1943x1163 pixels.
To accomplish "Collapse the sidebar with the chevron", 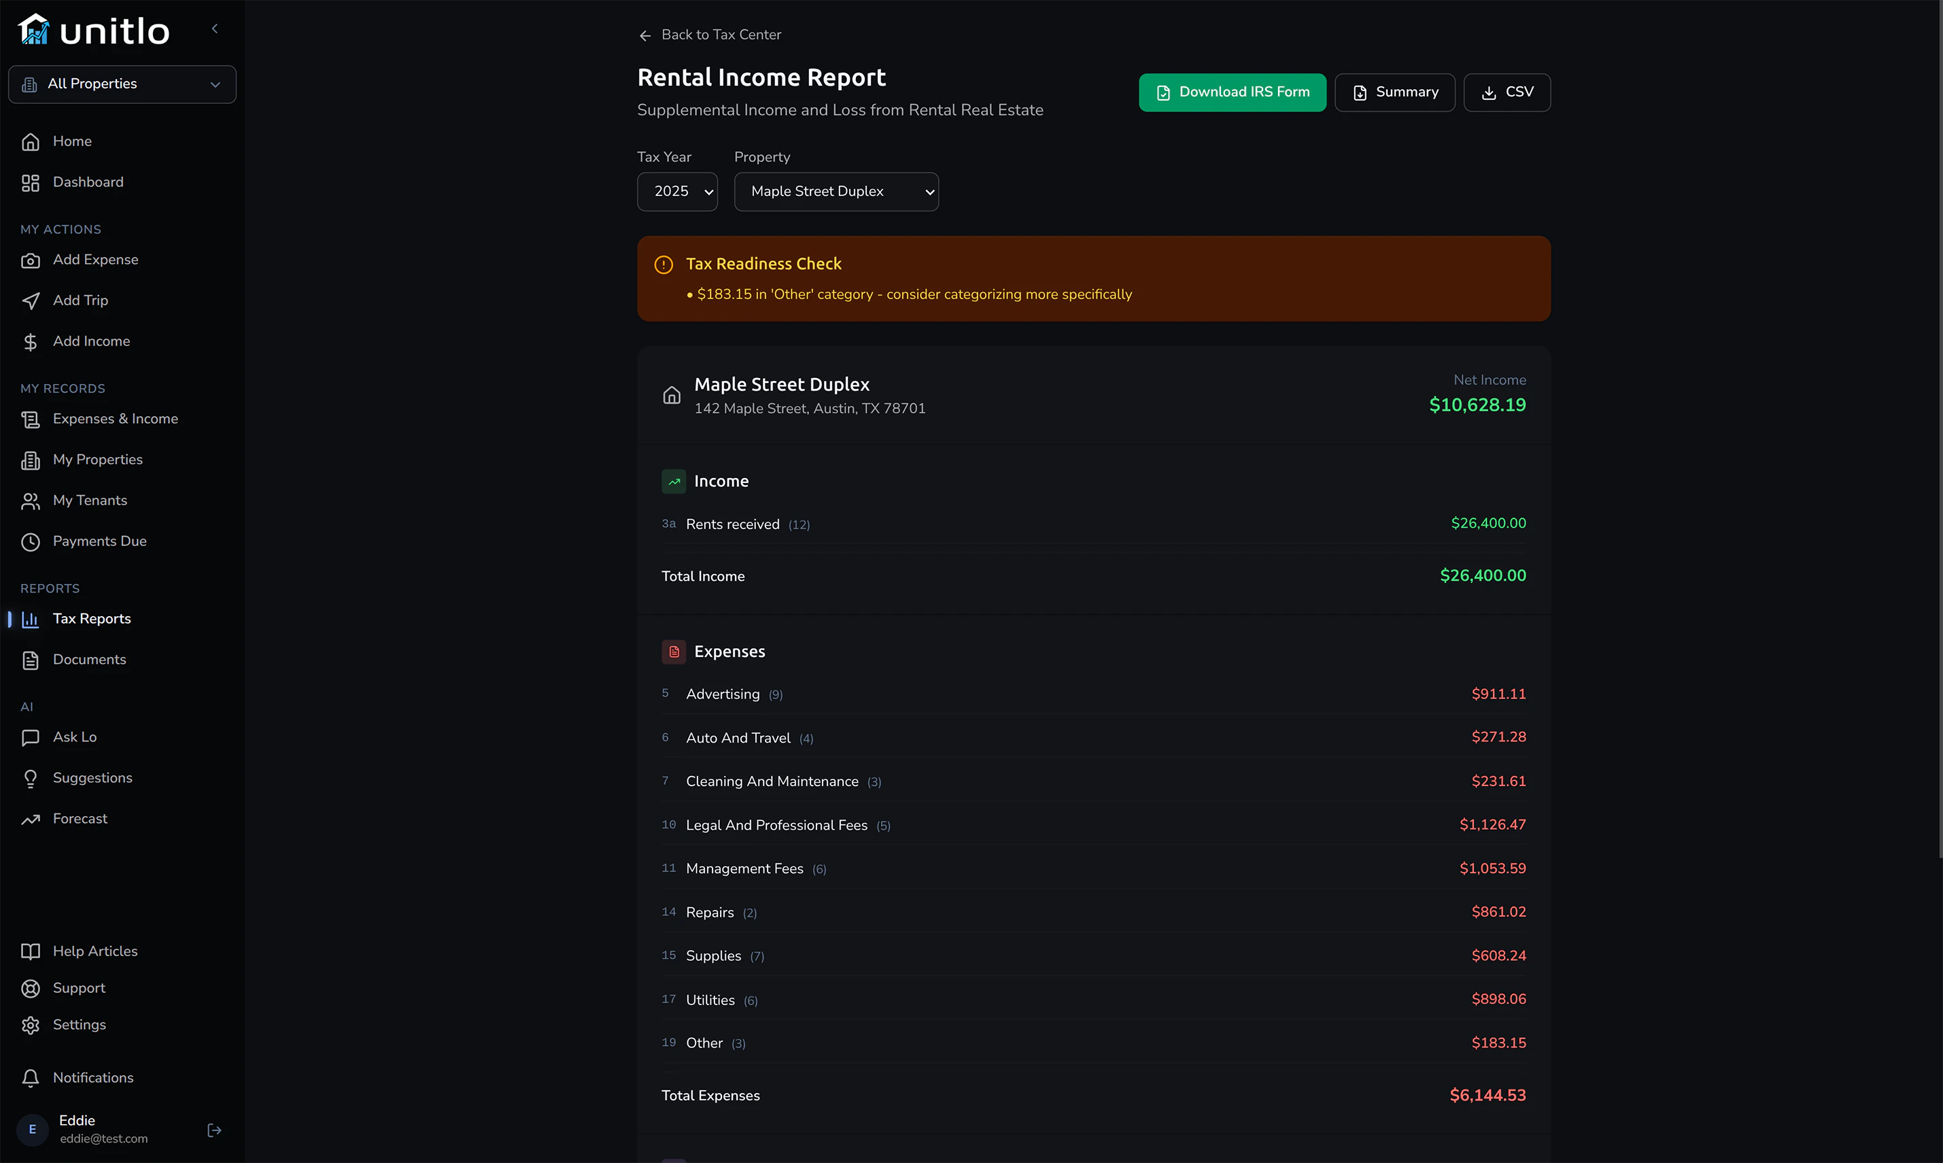I will [215, 29].
